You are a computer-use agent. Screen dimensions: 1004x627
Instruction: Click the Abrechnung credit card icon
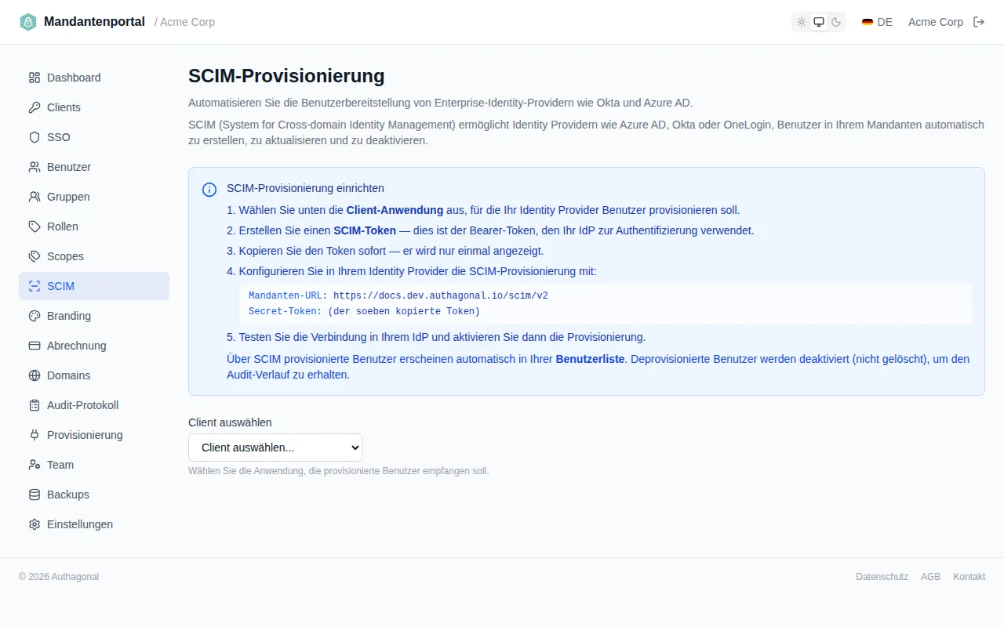click(x=35, y=346)
